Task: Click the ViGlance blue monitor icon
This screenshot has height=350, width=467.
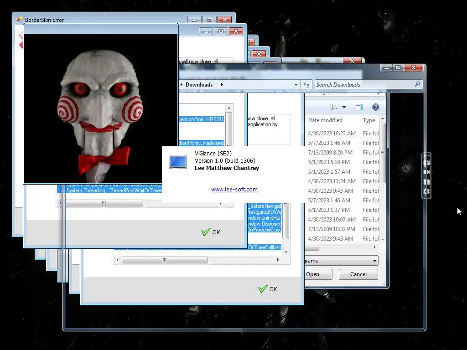Action: 178,162
